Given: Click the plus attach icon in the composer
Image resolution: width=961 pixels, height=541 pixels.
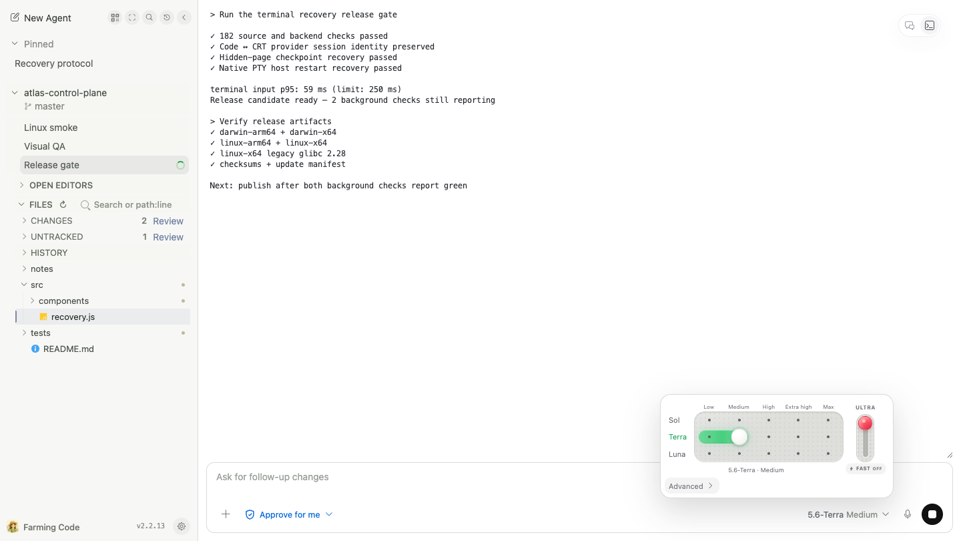Looking at the screenshot, I should pyautogui.click(x=226, y=514).
